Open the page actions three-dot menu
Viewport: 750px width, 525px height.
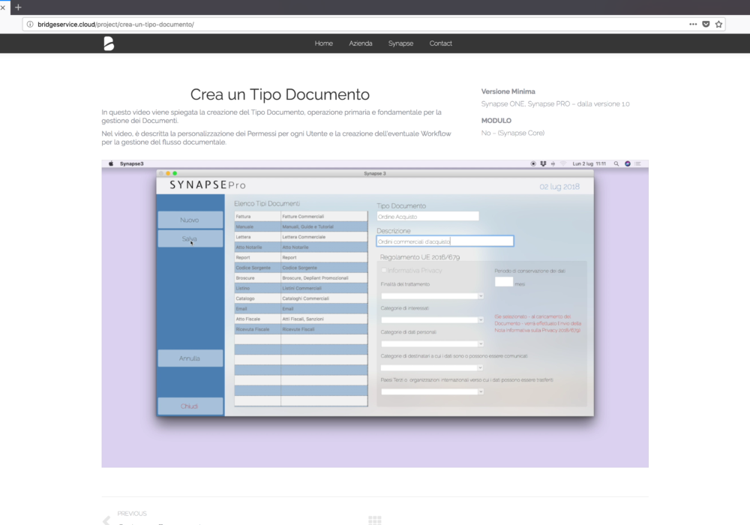[x=692, y=24]
